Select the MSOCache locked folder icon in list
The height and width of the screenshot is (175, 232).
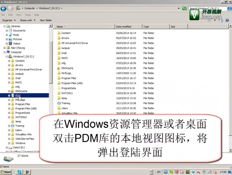[x=59, y=68]
